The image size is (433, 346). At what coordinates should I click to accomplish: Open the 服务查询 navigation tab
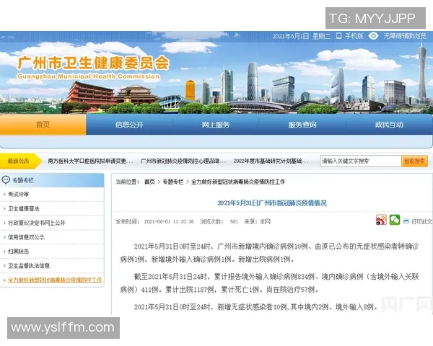pos(302,125)
